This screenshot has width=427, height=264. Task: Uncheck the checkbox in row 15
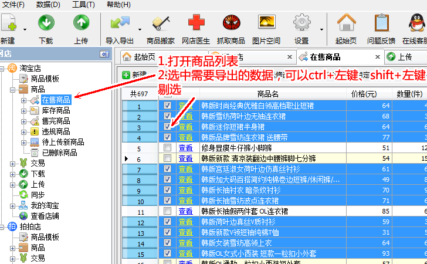tap(167, 253)
